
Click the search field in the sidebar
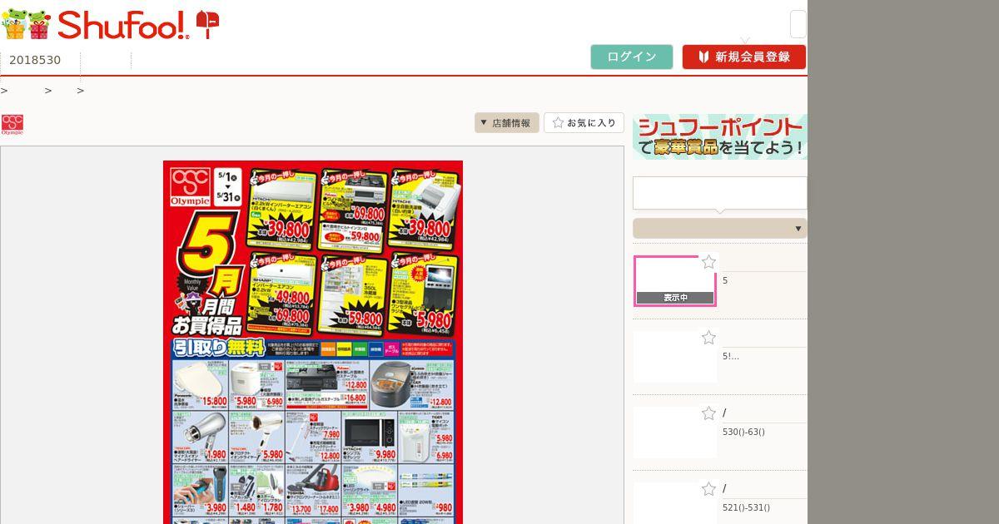[x=720, y=193]
